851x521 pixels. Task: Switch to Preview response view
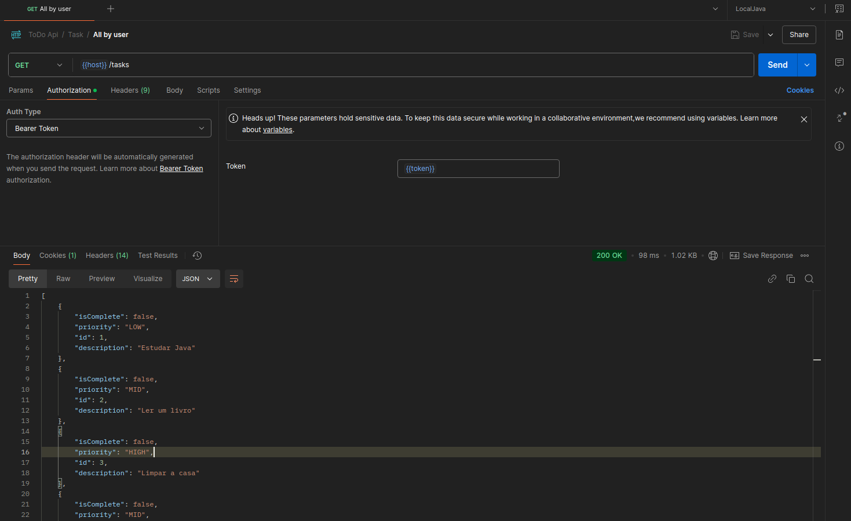tap(102, 279)
